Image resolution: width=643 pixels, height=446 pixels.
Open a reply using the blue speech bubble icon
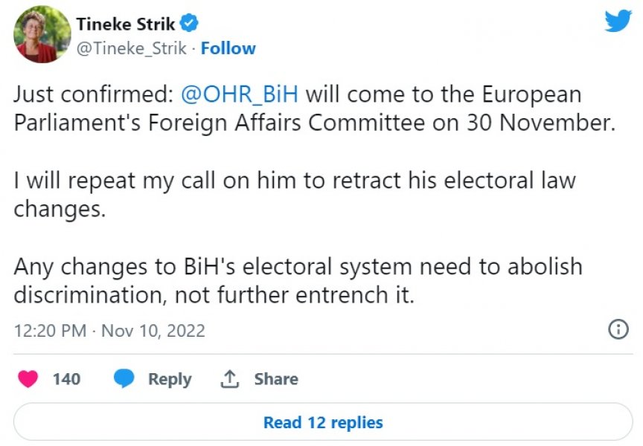(124, 378)
